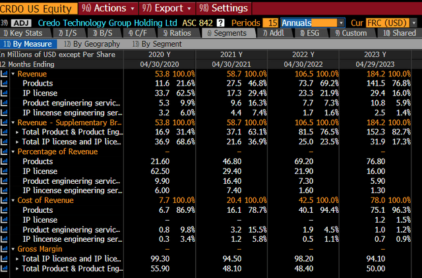
Task: Chart IP license percentage of revenue (62.50 in 2020)
Action: [x=4, y=171]
